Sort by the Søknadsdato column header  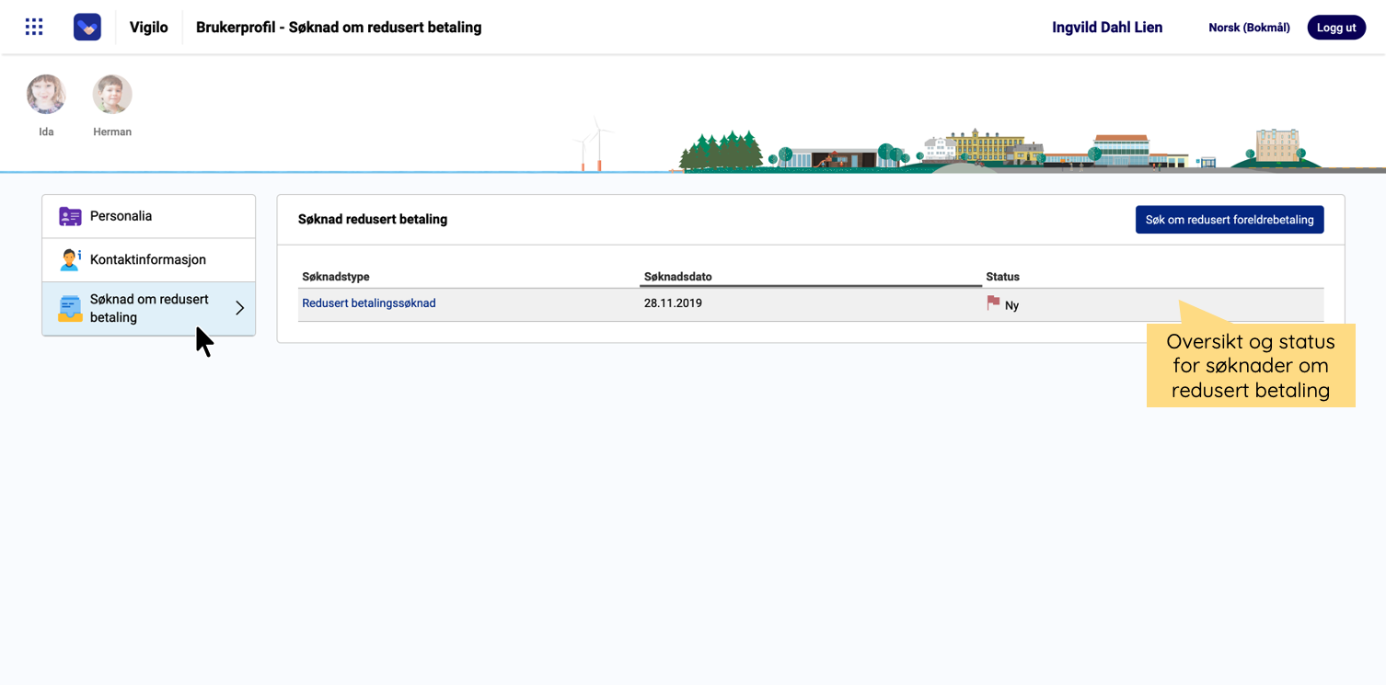[677, 277]
